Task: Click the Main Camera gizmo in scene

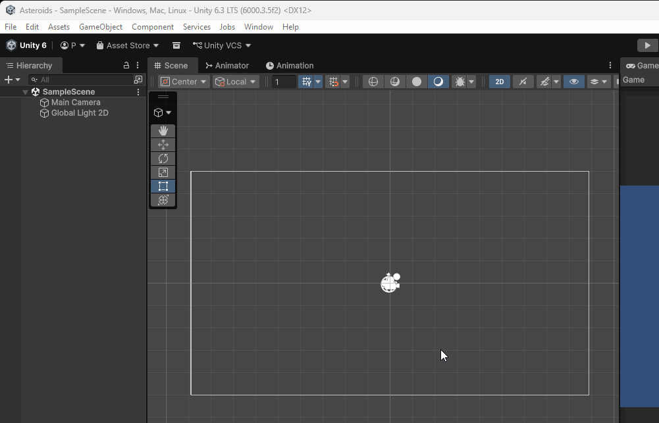Action: [x=390, y=283]
